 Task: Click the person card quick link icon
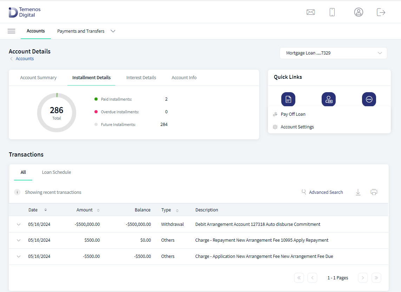coord(329,99)
